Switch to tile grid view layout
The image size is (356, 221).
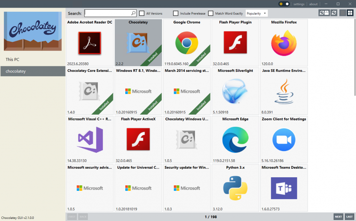pyautogui.click(x=350, y=13)
